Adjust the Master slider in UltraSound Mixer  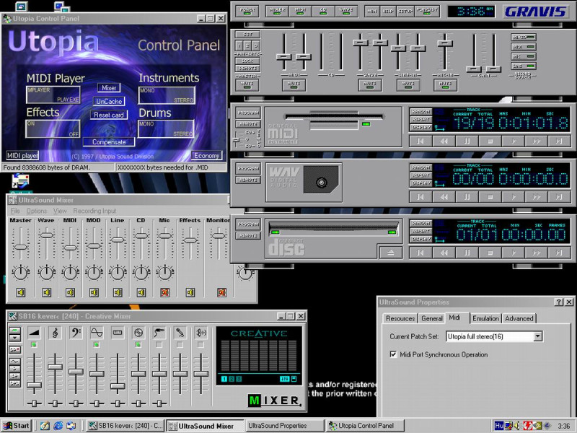(x=21, y=247)
